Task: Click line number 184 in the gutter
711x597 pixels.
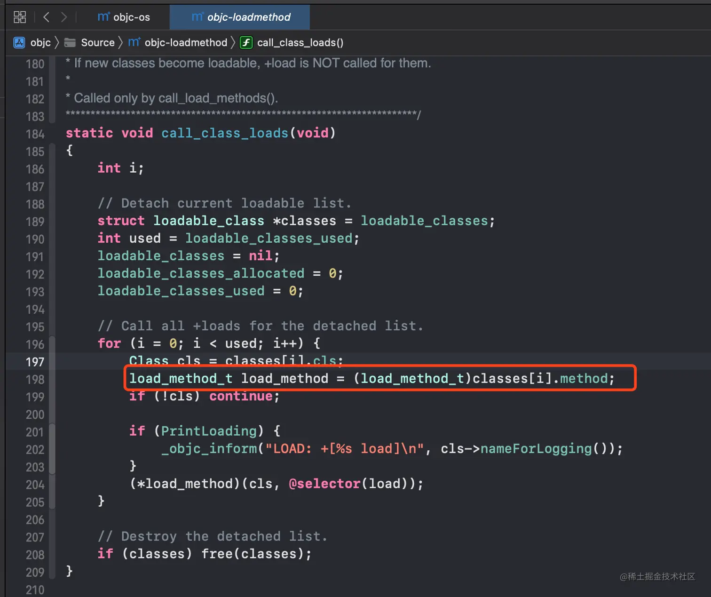Action: [35, 134]
